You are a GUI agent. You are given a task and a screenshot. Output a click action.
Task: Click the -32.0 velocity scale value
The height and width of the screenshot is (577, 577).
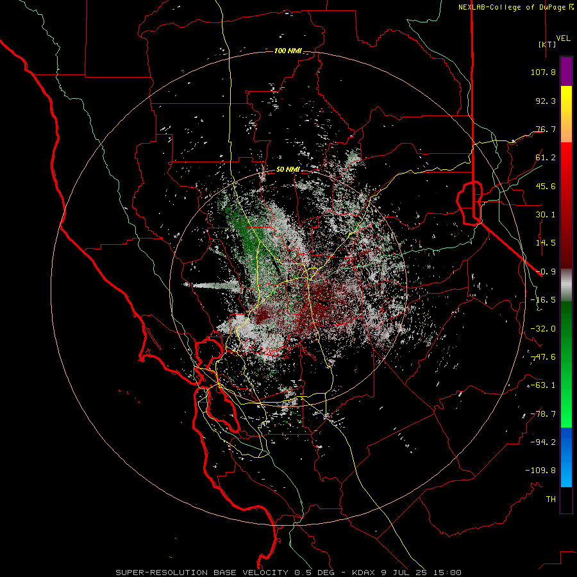click(x=543, y=329)
